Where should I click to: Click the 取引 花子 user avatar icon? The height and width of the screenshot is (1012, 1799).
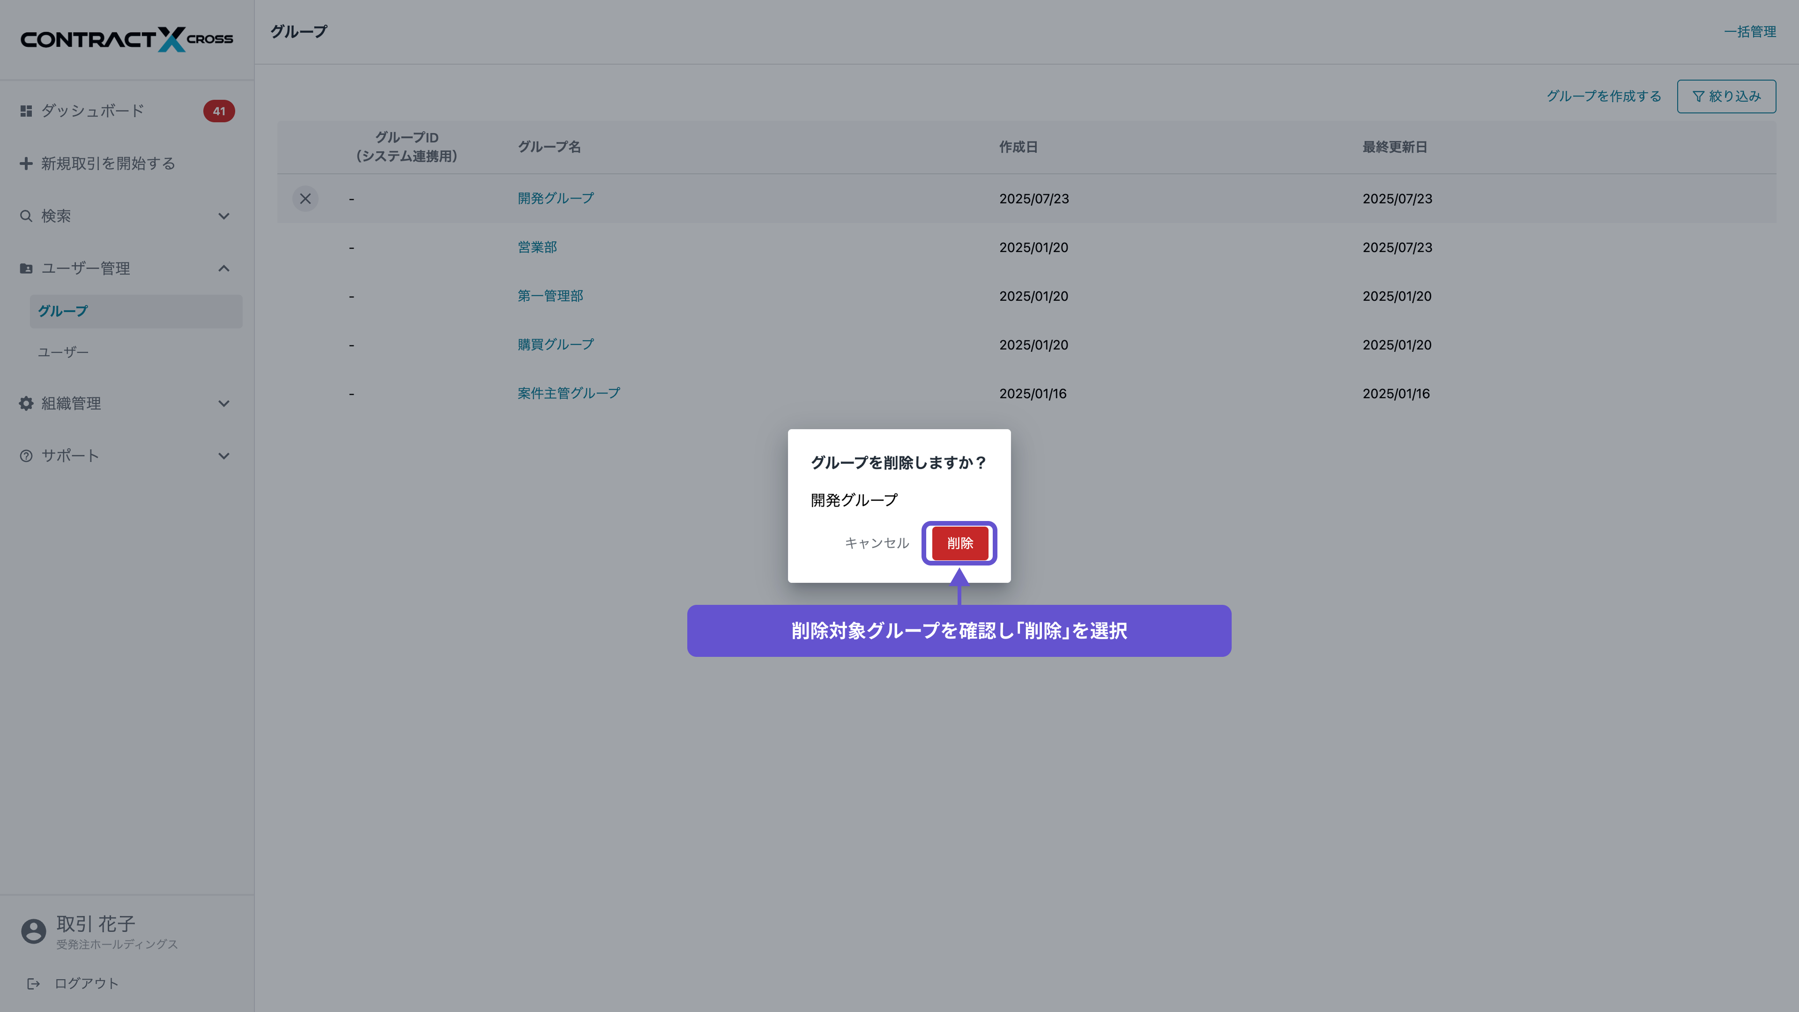pos(33,931)
